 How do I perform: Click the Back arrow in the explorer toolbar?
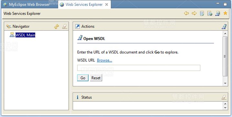coord(186,13)
